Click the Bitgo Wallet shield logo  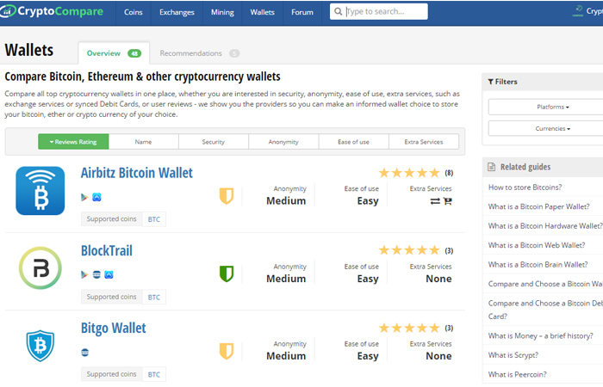pos(40,346)
